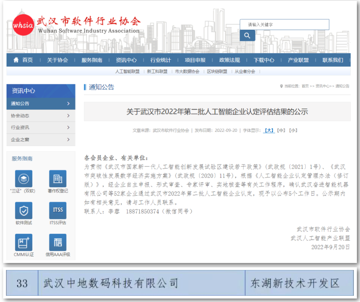Select 企业之窗 in the sidebar list
360x302 pixels.
coord(41,140)
